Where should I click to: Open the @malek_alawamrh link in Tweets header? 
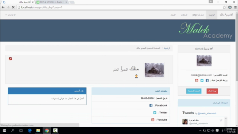point(207,113)
